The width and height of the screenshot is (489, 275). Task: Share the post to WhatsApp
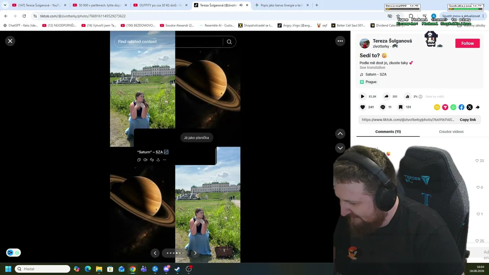pyautogui.click(x=453, y=107)
